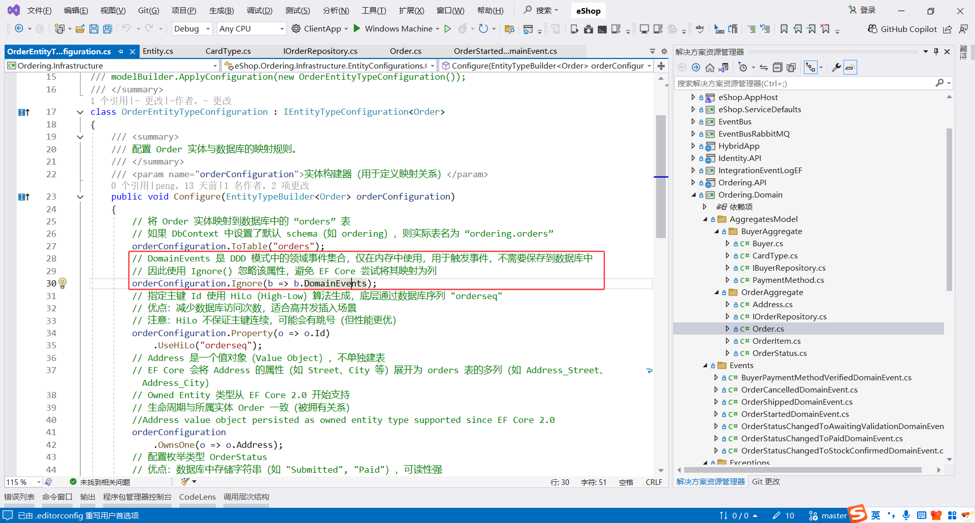975x523 pixels.
Task: Click the Solution Explorer vertical scrollbar thumb
Action: pos(949,210)
